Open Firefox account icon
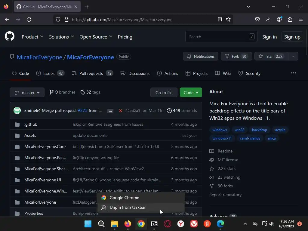Image resolution: width=308 pixels, height=231 pixels. 279,19
